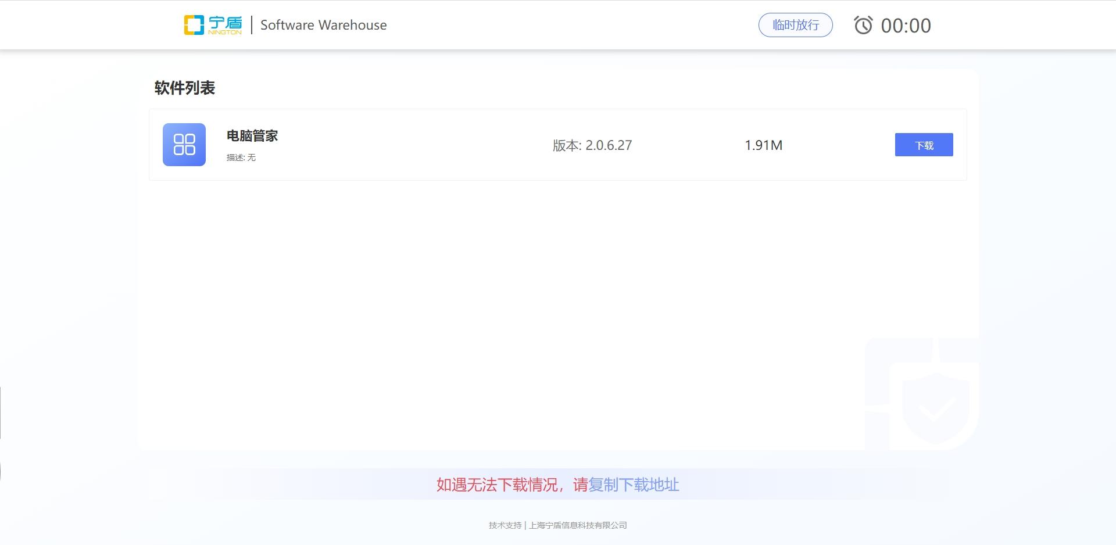This screenshot has height=545, width=1116.
Task: Click the Nington logo in header
Action: tap(213, 25)
